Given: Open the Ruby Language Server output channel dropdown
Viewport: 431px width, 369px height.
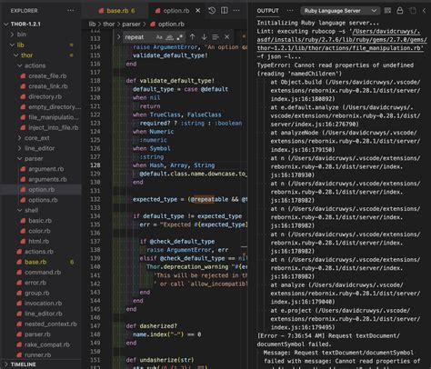Looking at the screenshot, I should 340,11.
